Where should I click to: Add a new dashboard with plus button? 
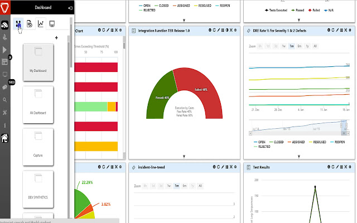click(x=56, y=38)
